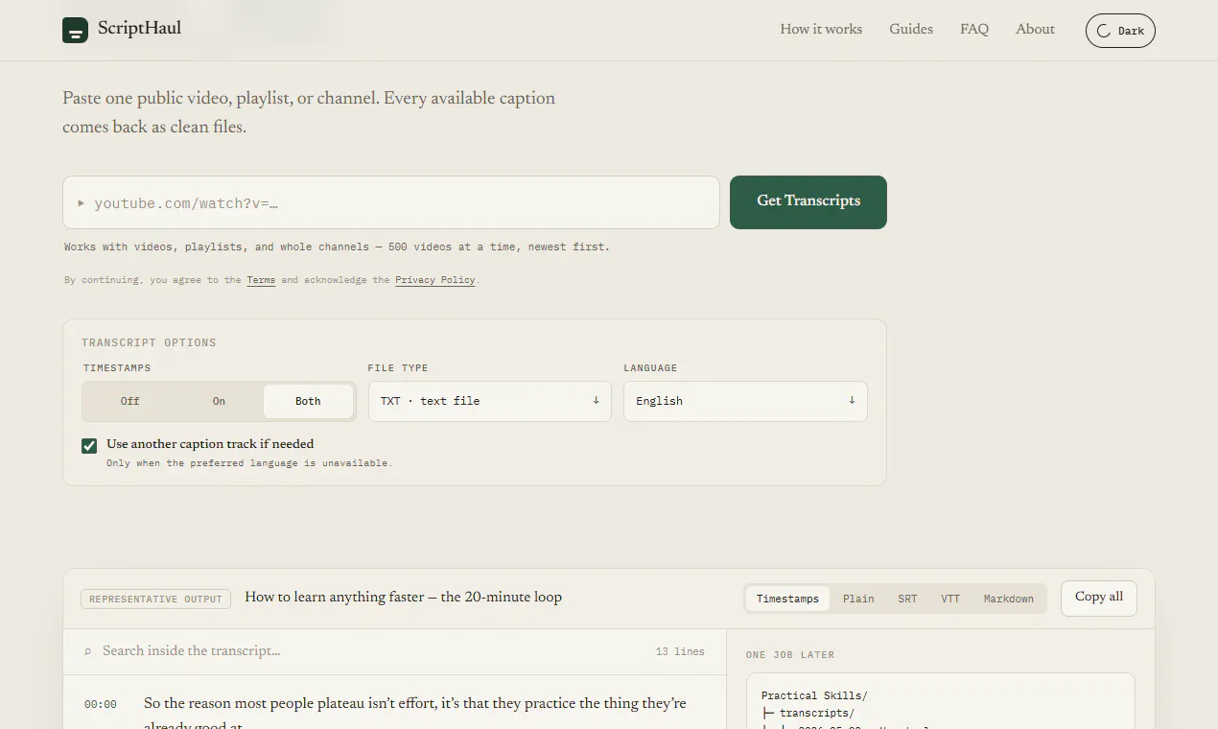
Task: Open the File Type dropdown
Action: pyautogui.click(x=490, y=401)
